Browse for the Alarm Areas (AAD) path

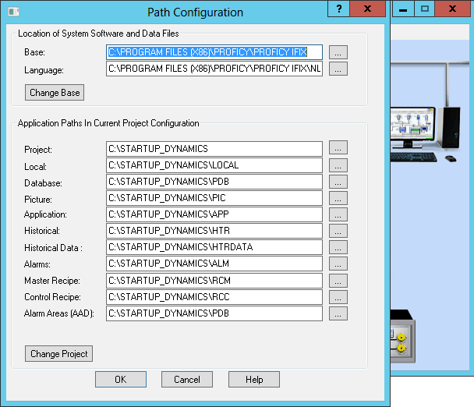pyautogui.click(x=338, y=313)
